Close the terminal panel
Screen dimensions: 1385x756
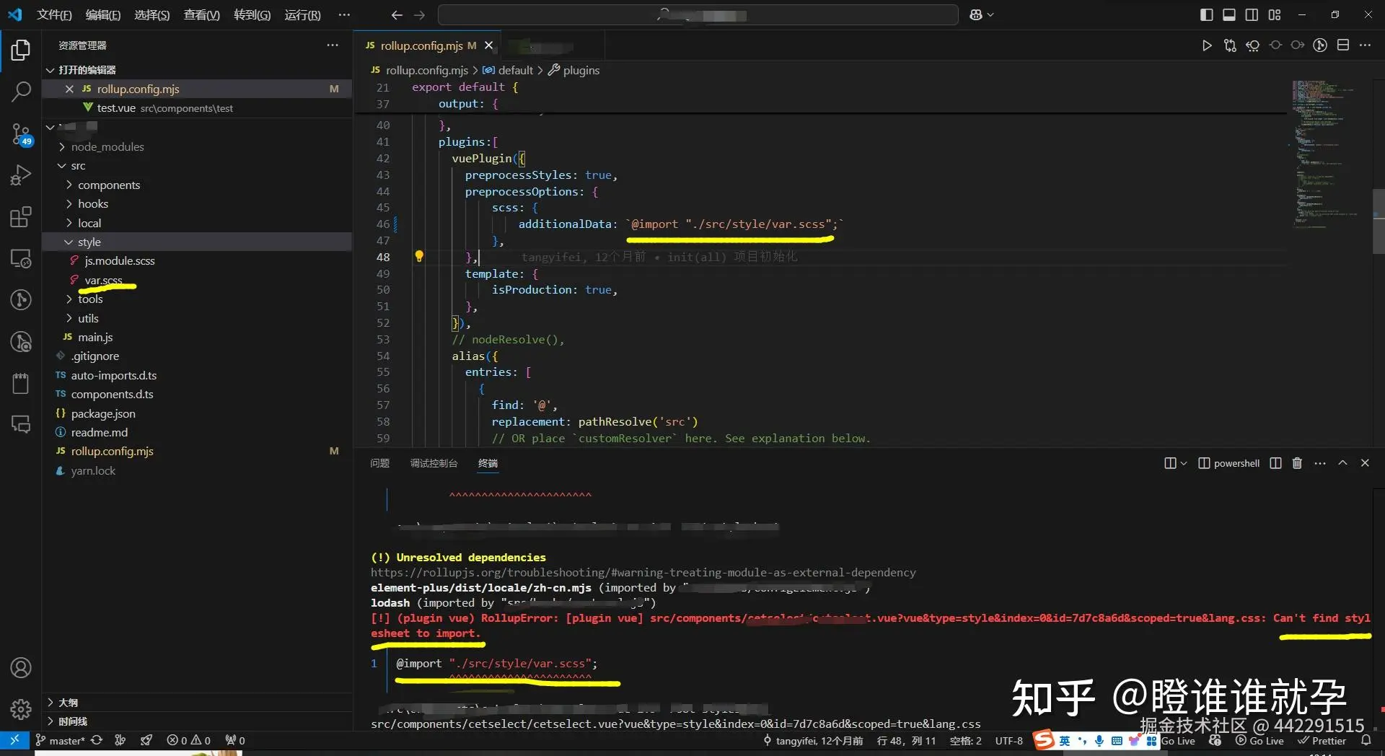click(x=1365, y=463)
